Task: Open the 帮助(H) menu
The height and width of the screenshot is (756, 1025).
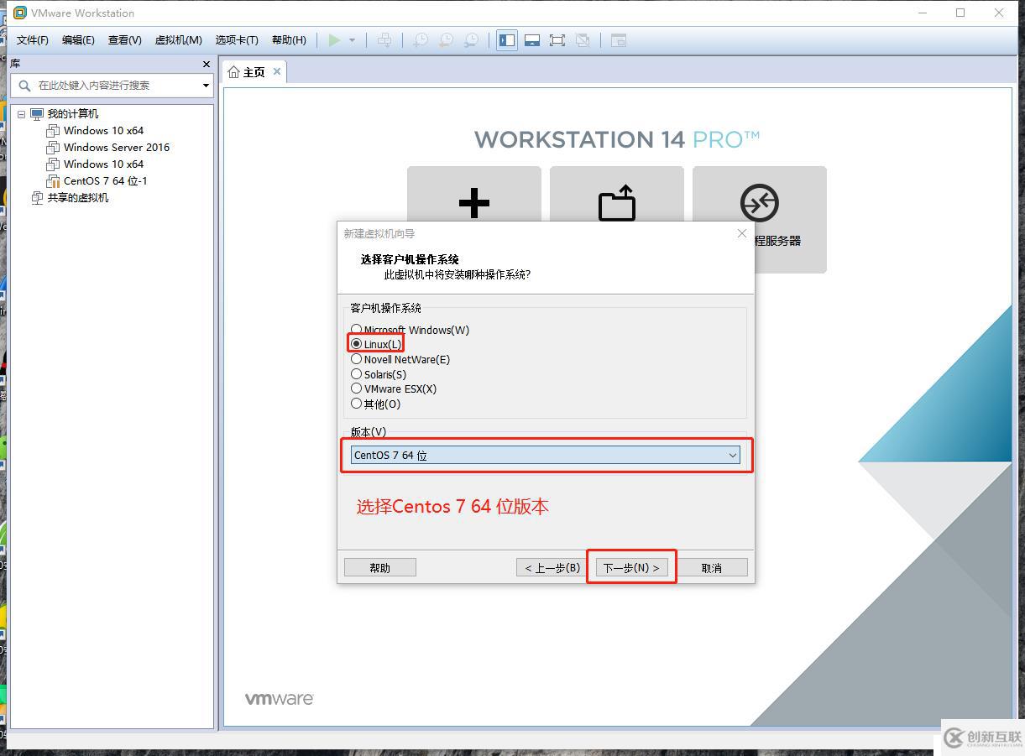Action: 289,40
